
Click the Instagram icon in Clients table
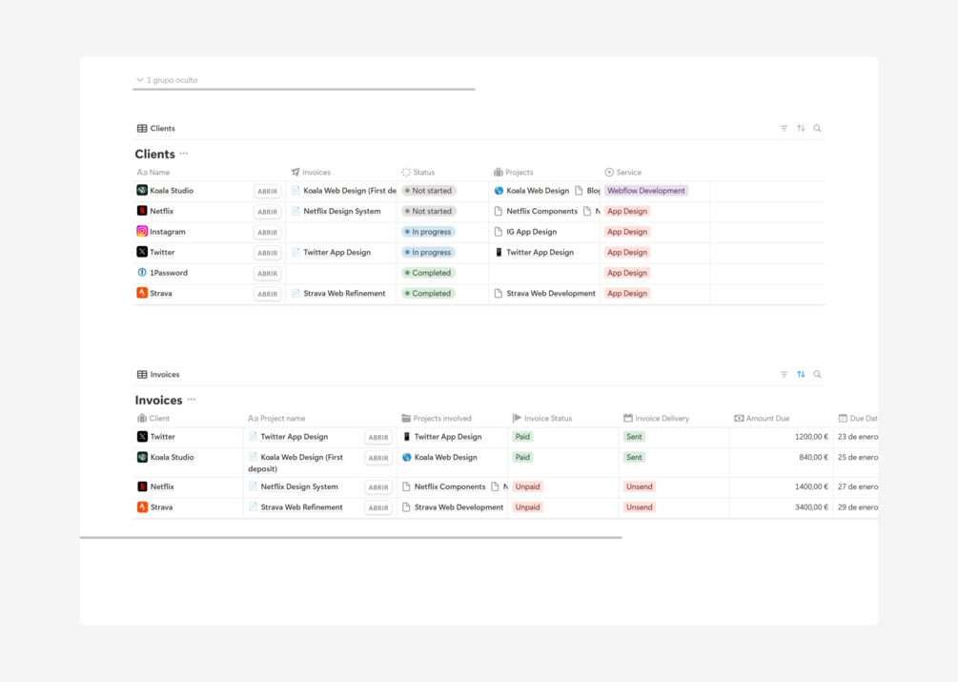click(142, 231)
